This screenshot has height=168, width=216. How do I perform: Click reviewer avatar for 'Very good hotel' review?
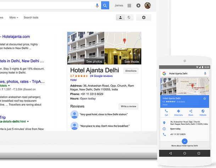(74, 115)
